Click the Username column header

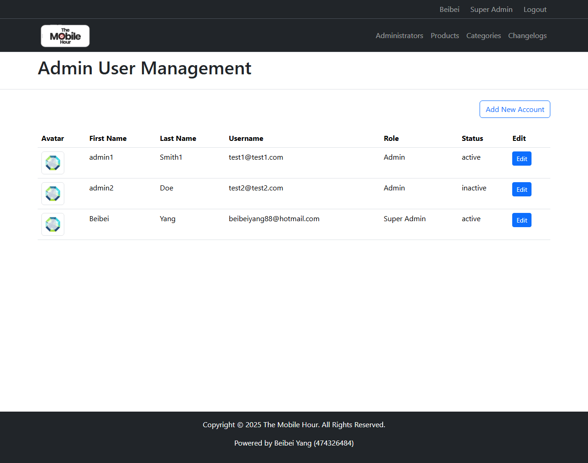click(246, 139)
